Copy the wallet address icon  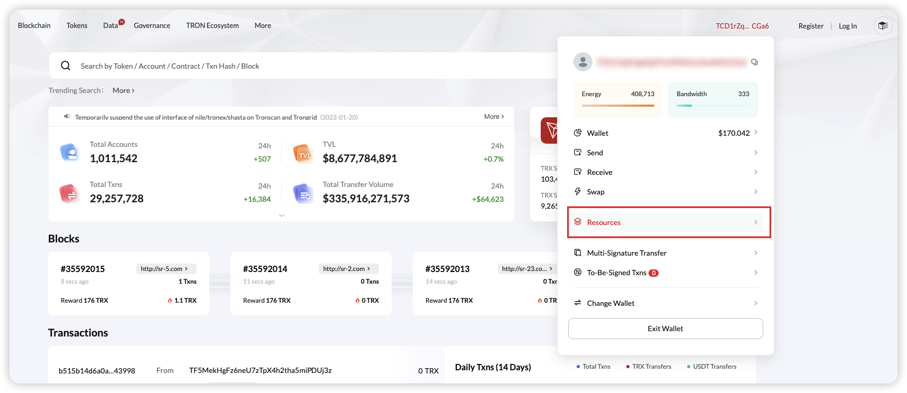(x=755, y=62)
